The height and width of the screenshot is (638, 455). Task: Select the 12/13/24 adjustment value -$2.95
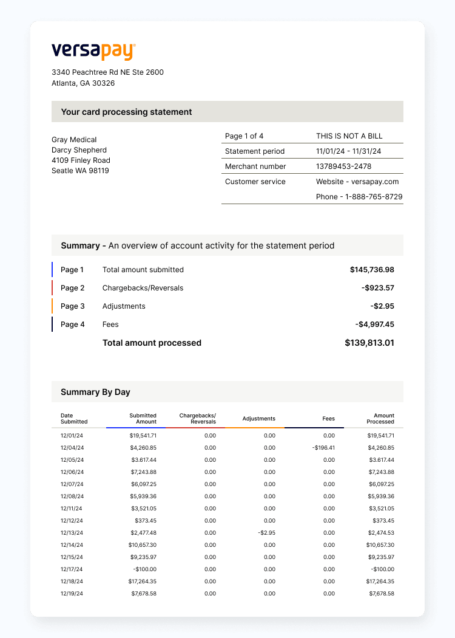pos(266,533)
